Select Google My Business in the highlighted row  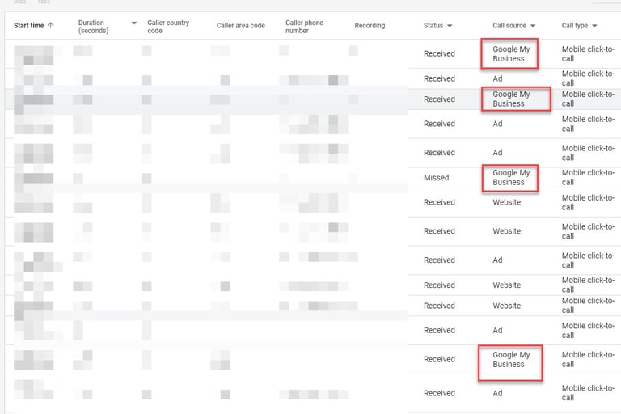(511, 99)
